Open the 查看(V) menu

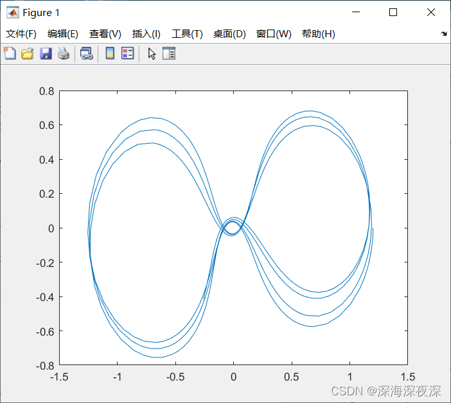[x=105, y=34]
